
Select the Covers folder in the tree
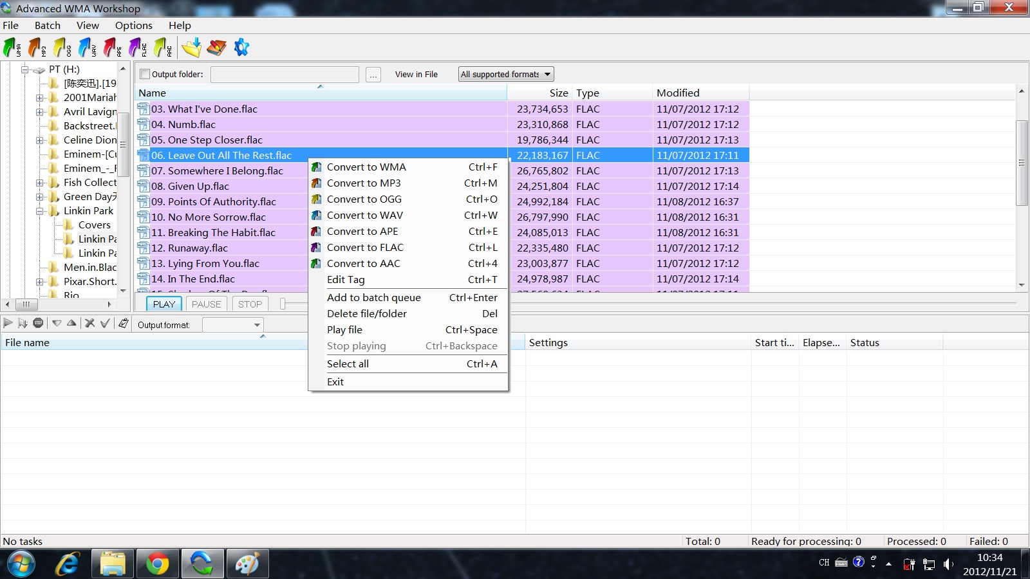(x=94, y=225)
